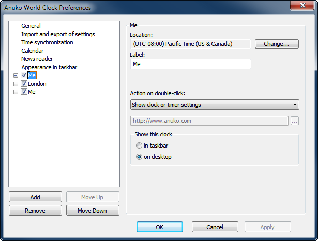Click the Change... location button

tap(277, 44)
